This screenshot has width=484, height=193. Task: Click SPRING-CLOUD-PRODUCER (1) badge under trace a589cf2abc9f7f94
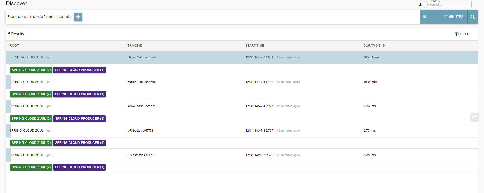[80, 143]
